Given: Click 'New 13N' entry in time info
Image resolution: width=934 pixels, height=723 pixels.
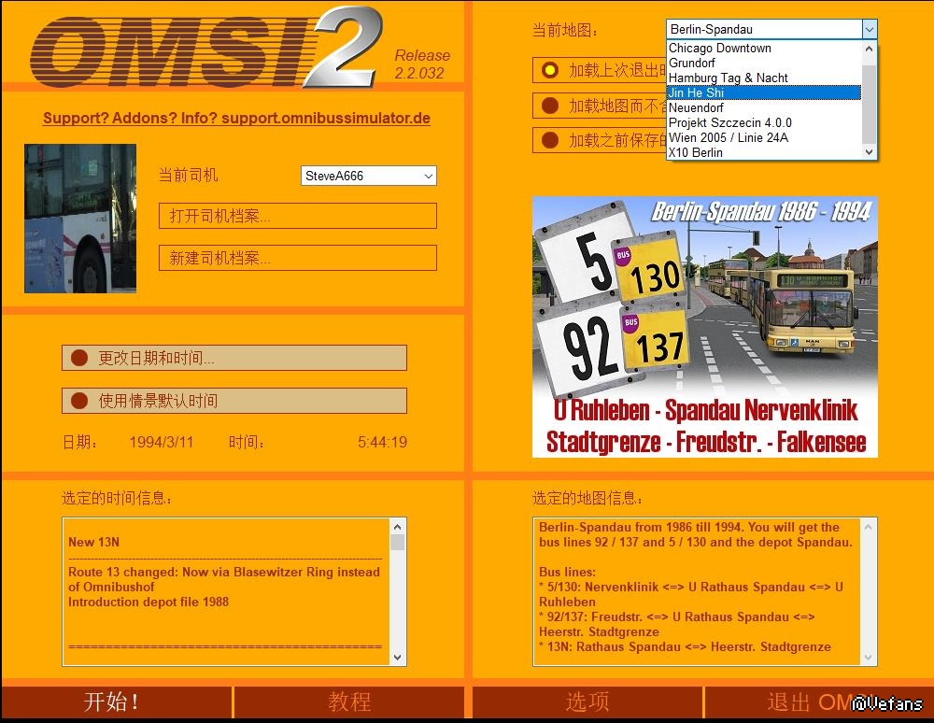Looking at the screenshot, I should [x=93, y=542].
